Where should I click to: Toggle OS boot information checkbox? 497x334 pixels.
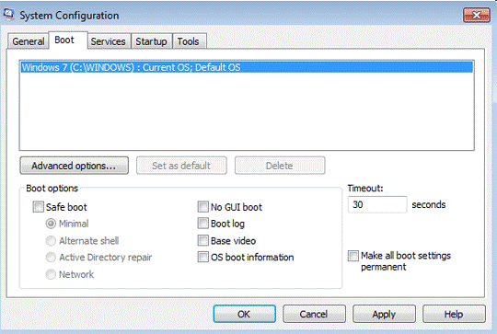click(202, 257)
